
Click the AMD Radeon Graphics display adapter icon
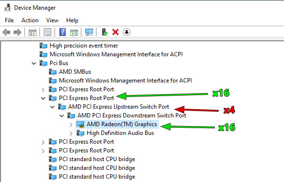click(80, 124)
